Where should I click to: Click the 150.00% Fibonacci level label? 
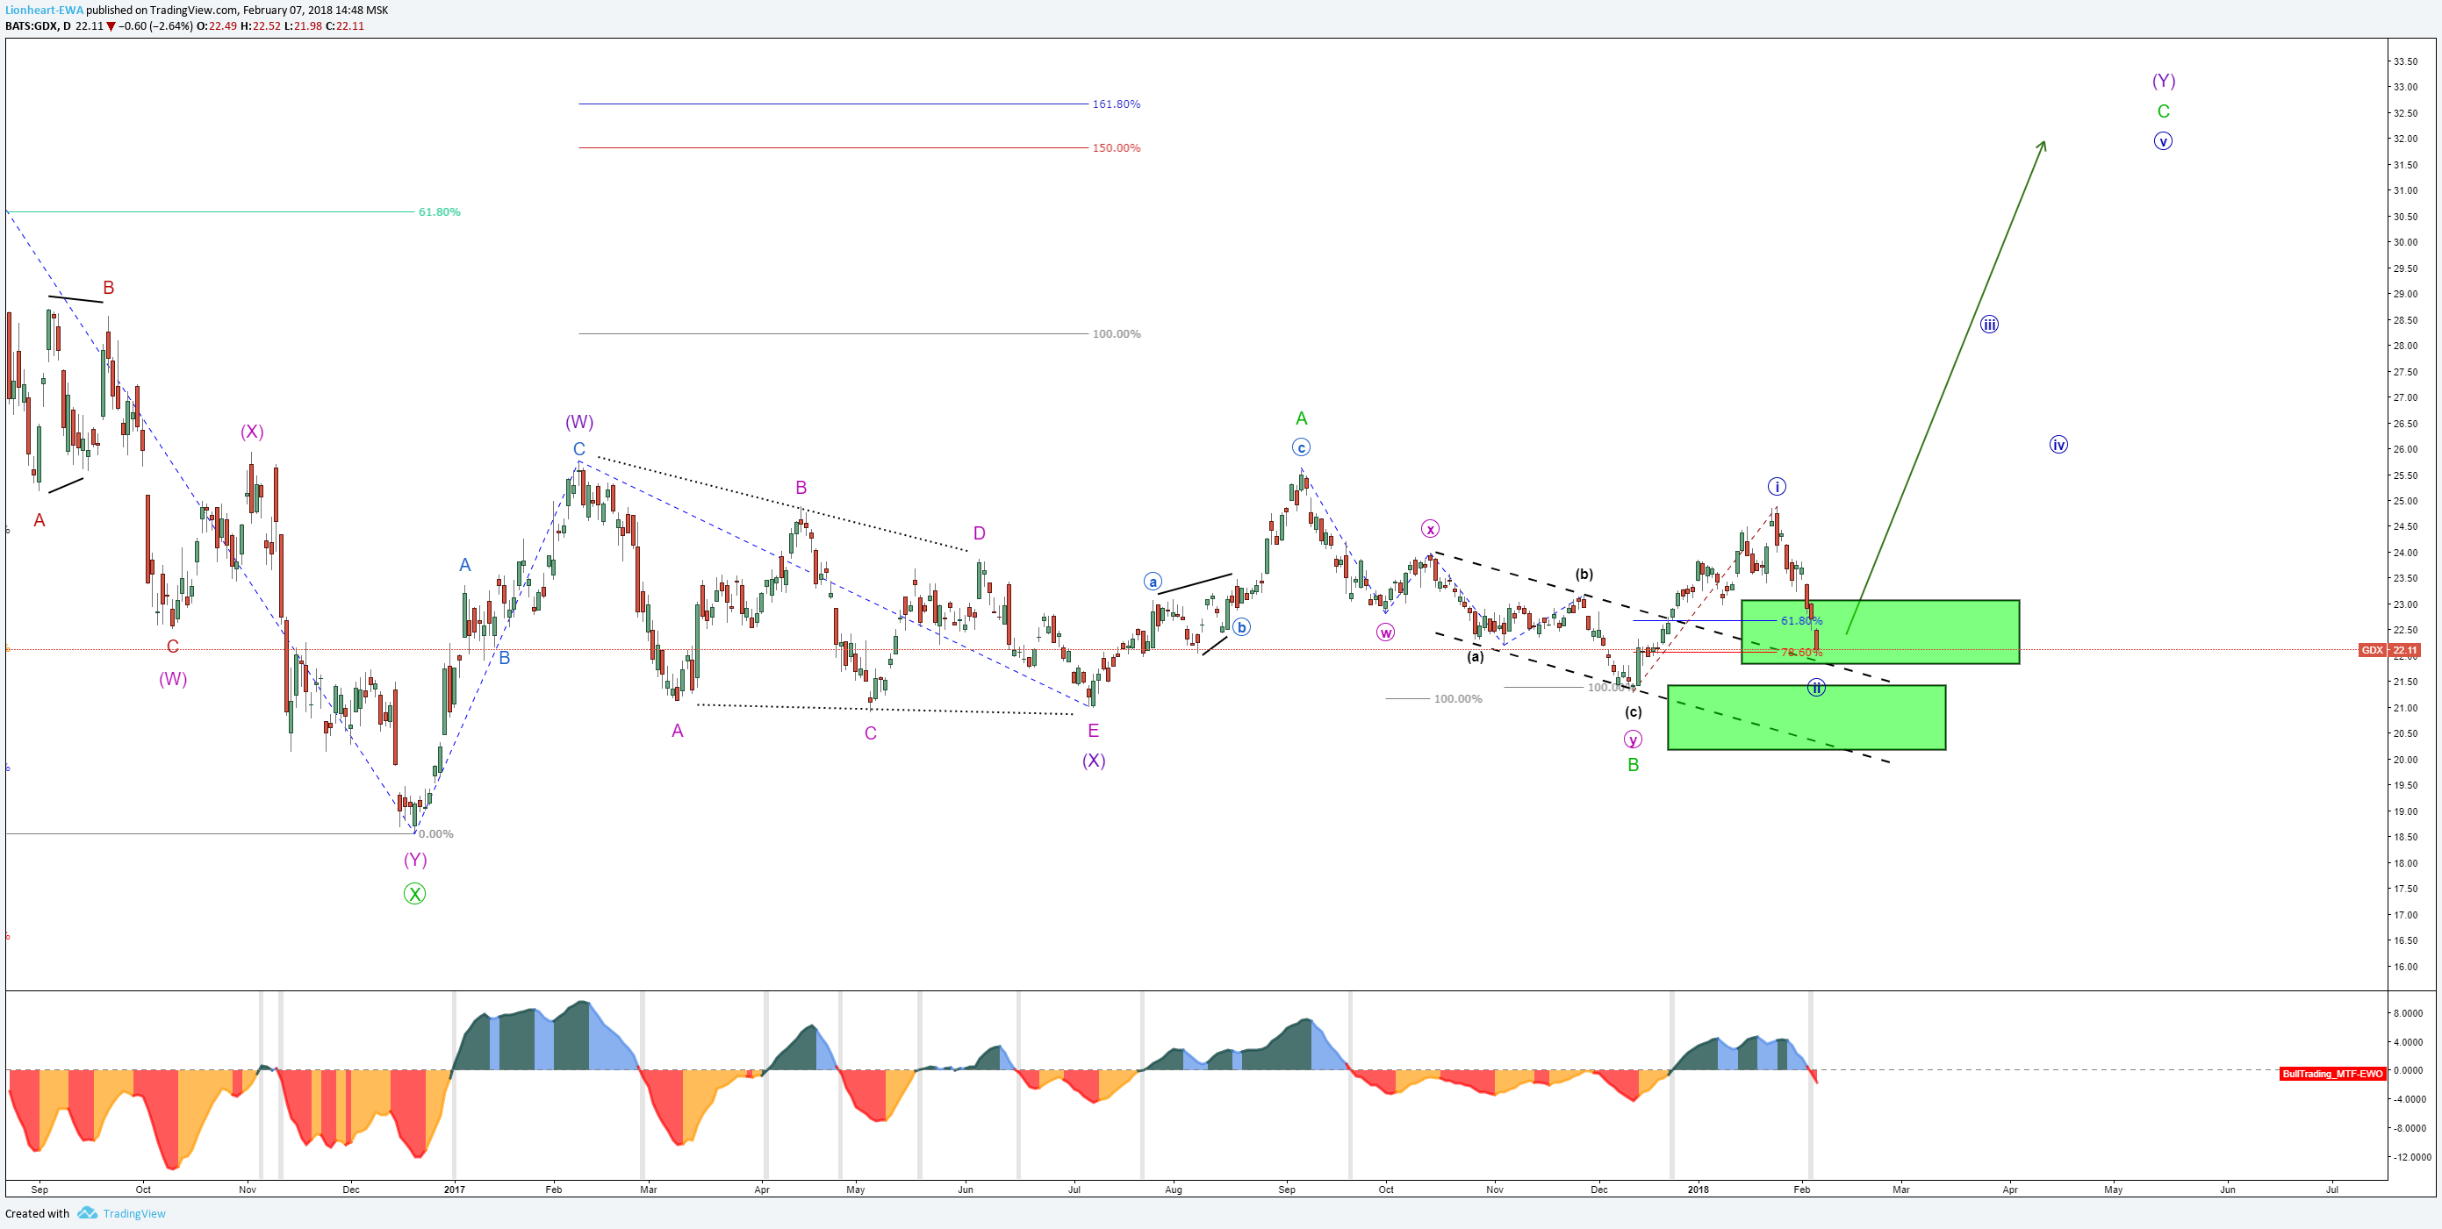(1116, 148)
